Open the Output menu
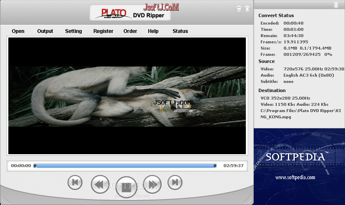 (x=45, y=31)
